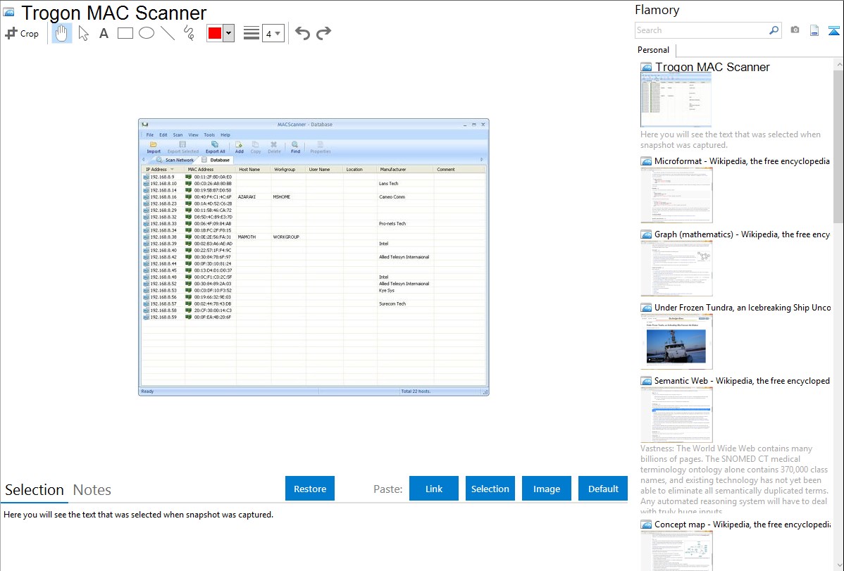Pick the rectangle drawing tool

(x=125, y=33)
